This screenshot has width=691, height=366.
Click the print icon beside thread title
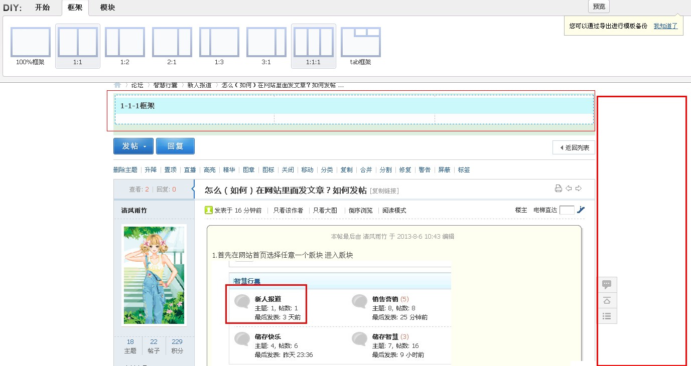tap(558, 189)
